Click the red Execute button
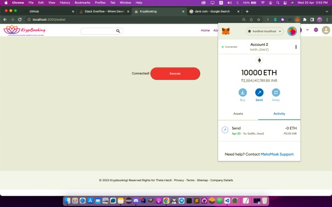The image size is (332, 207). pos(175,73)
